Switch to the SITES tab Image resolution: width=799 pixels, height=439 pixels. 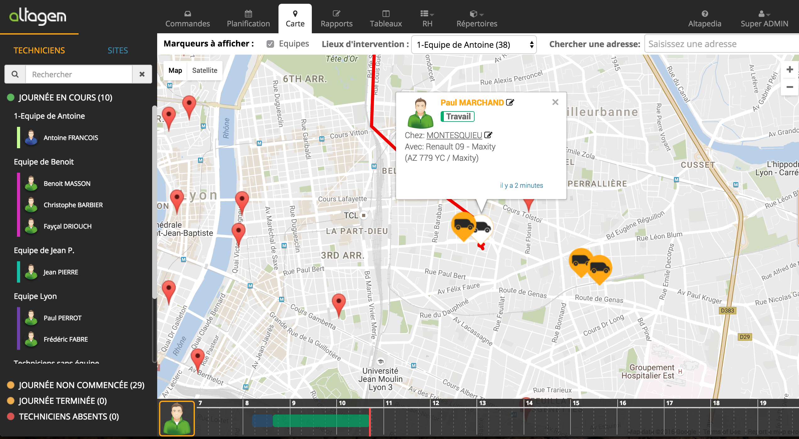coord(118,50)
